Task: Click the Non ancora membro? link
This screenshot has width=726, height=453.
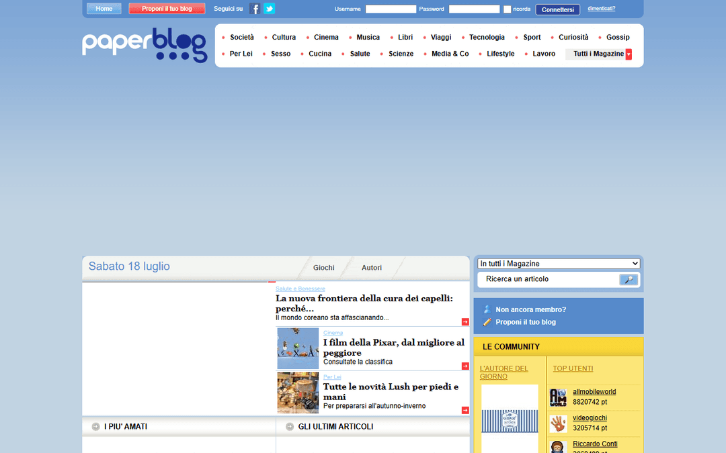Action: click(x=530, y=309)
